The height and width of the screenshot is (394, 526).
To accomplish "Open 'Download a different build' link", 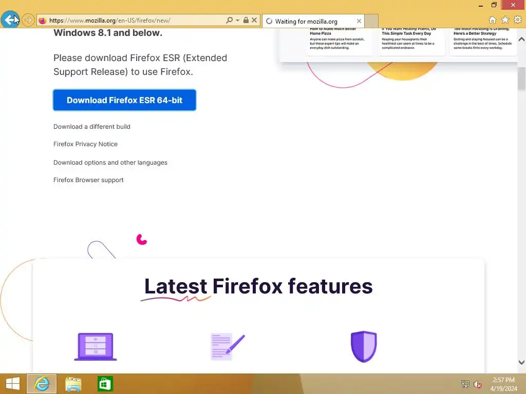I will tap(92, 127).
